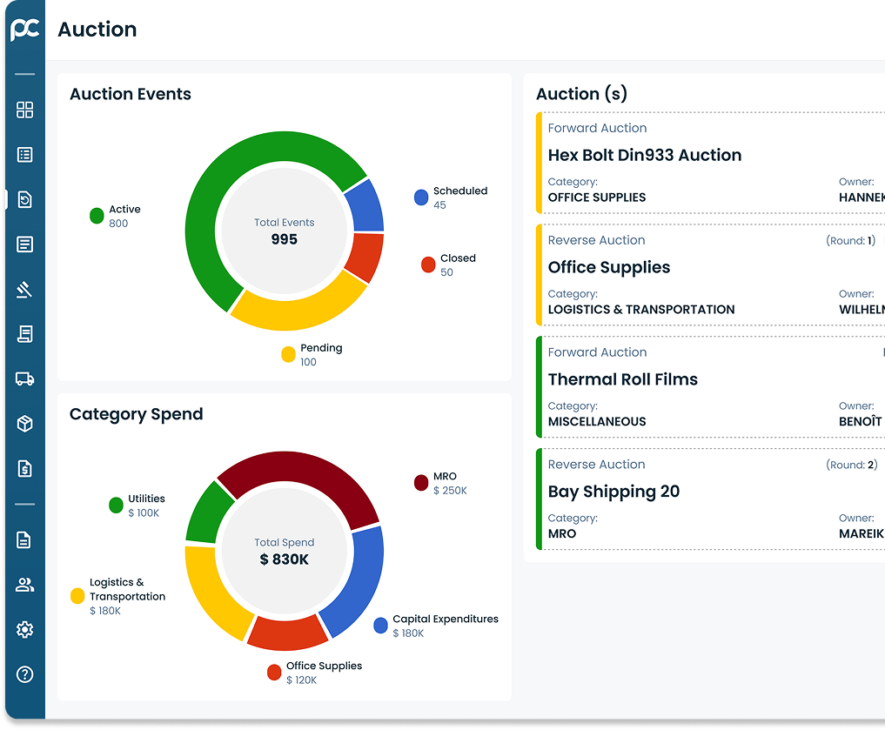This screenshot has width=885, height=730.
Task: Select the list view sidebar icon
Action: click(25, 155)
